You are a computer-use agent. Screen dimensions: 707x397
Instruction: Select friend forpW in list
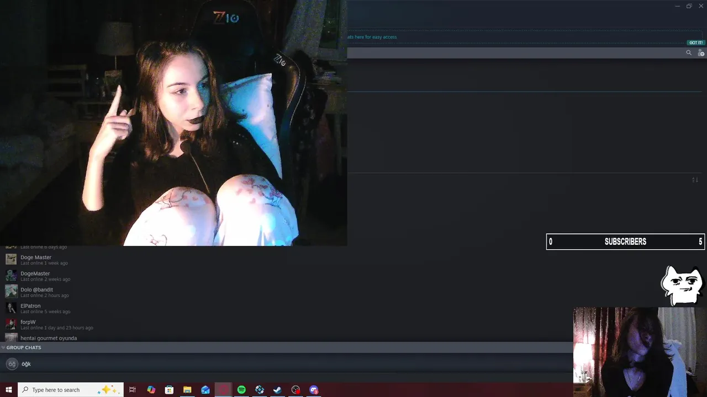pos(28,322)
